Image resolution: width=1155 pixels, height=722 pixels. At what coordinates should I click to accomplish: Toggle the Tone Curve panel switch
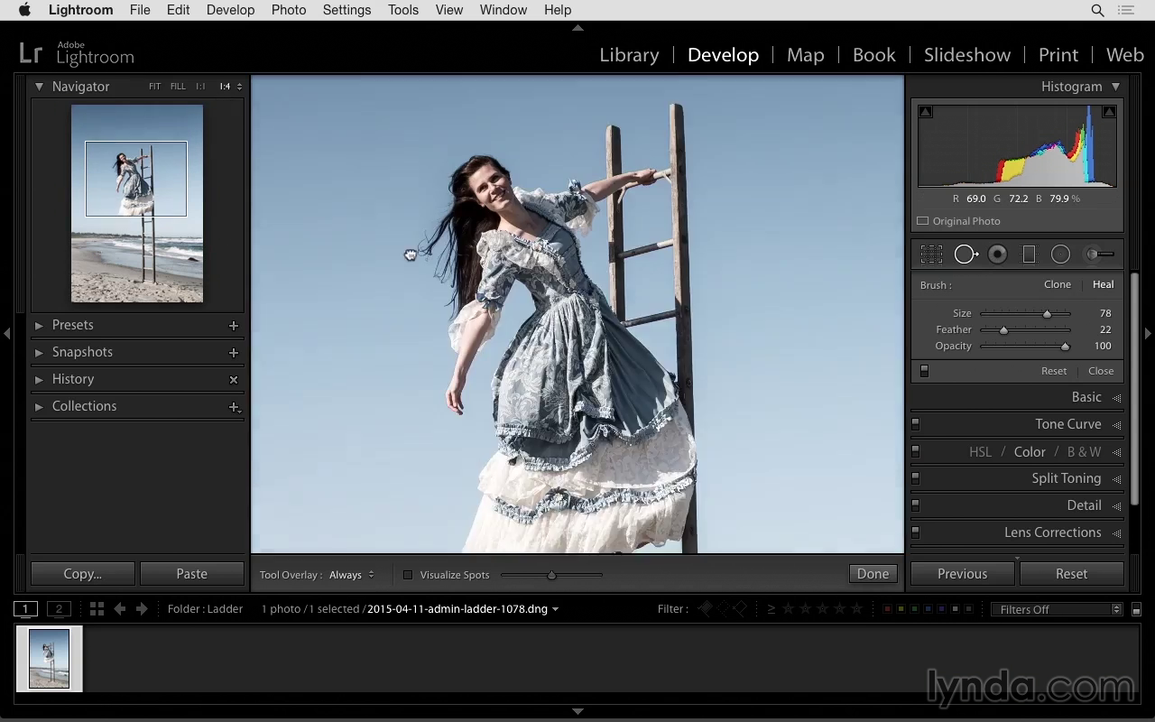[x=915, y=424]
